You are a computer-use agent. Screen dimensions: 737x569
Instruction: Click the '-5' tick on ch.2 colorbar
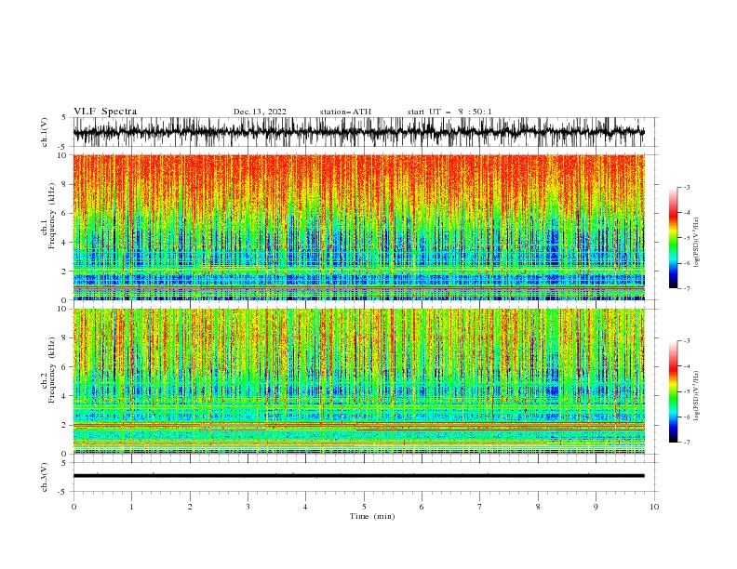tap(686, 391)
